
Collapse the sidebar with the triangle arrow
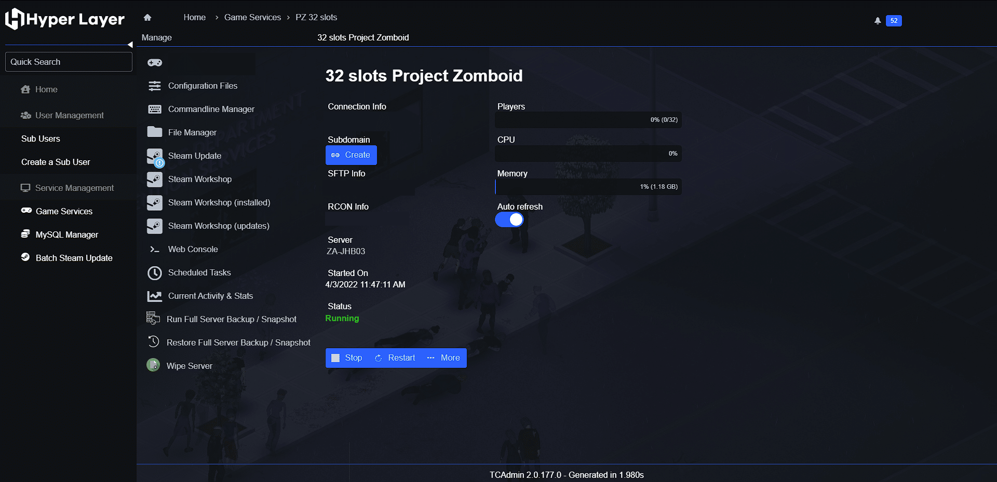point(130,45)
